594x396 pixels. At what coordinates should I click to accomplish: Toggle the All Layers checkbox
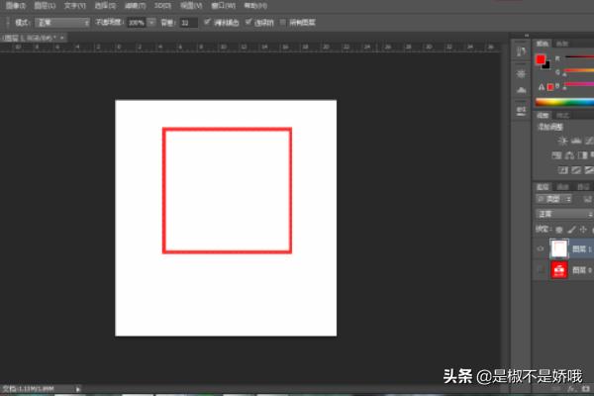(283, 23)
